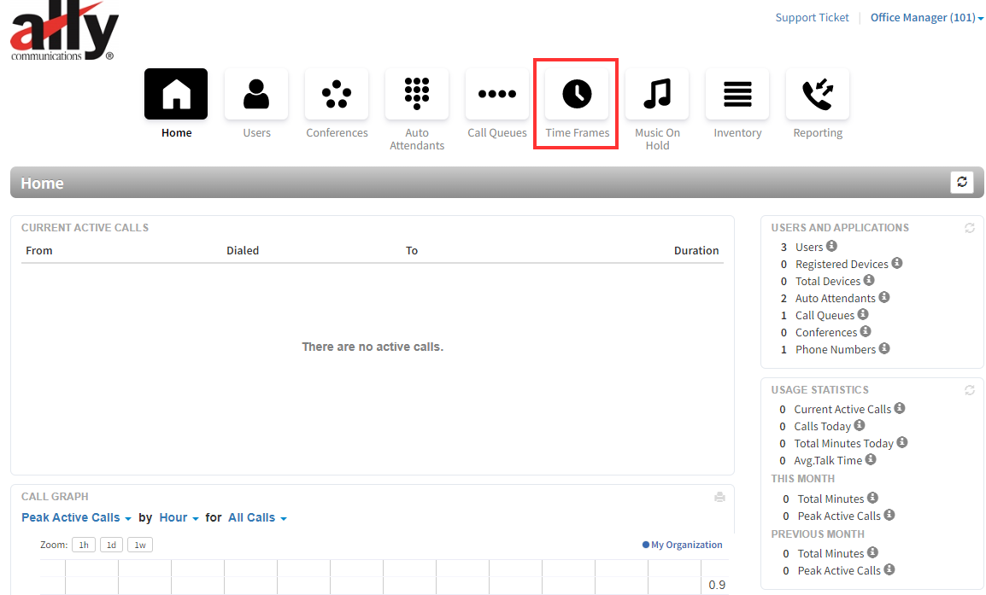Set graph zoom to 1w
The width and height of the screenshot is (986, 595).
tap(140, 545)
